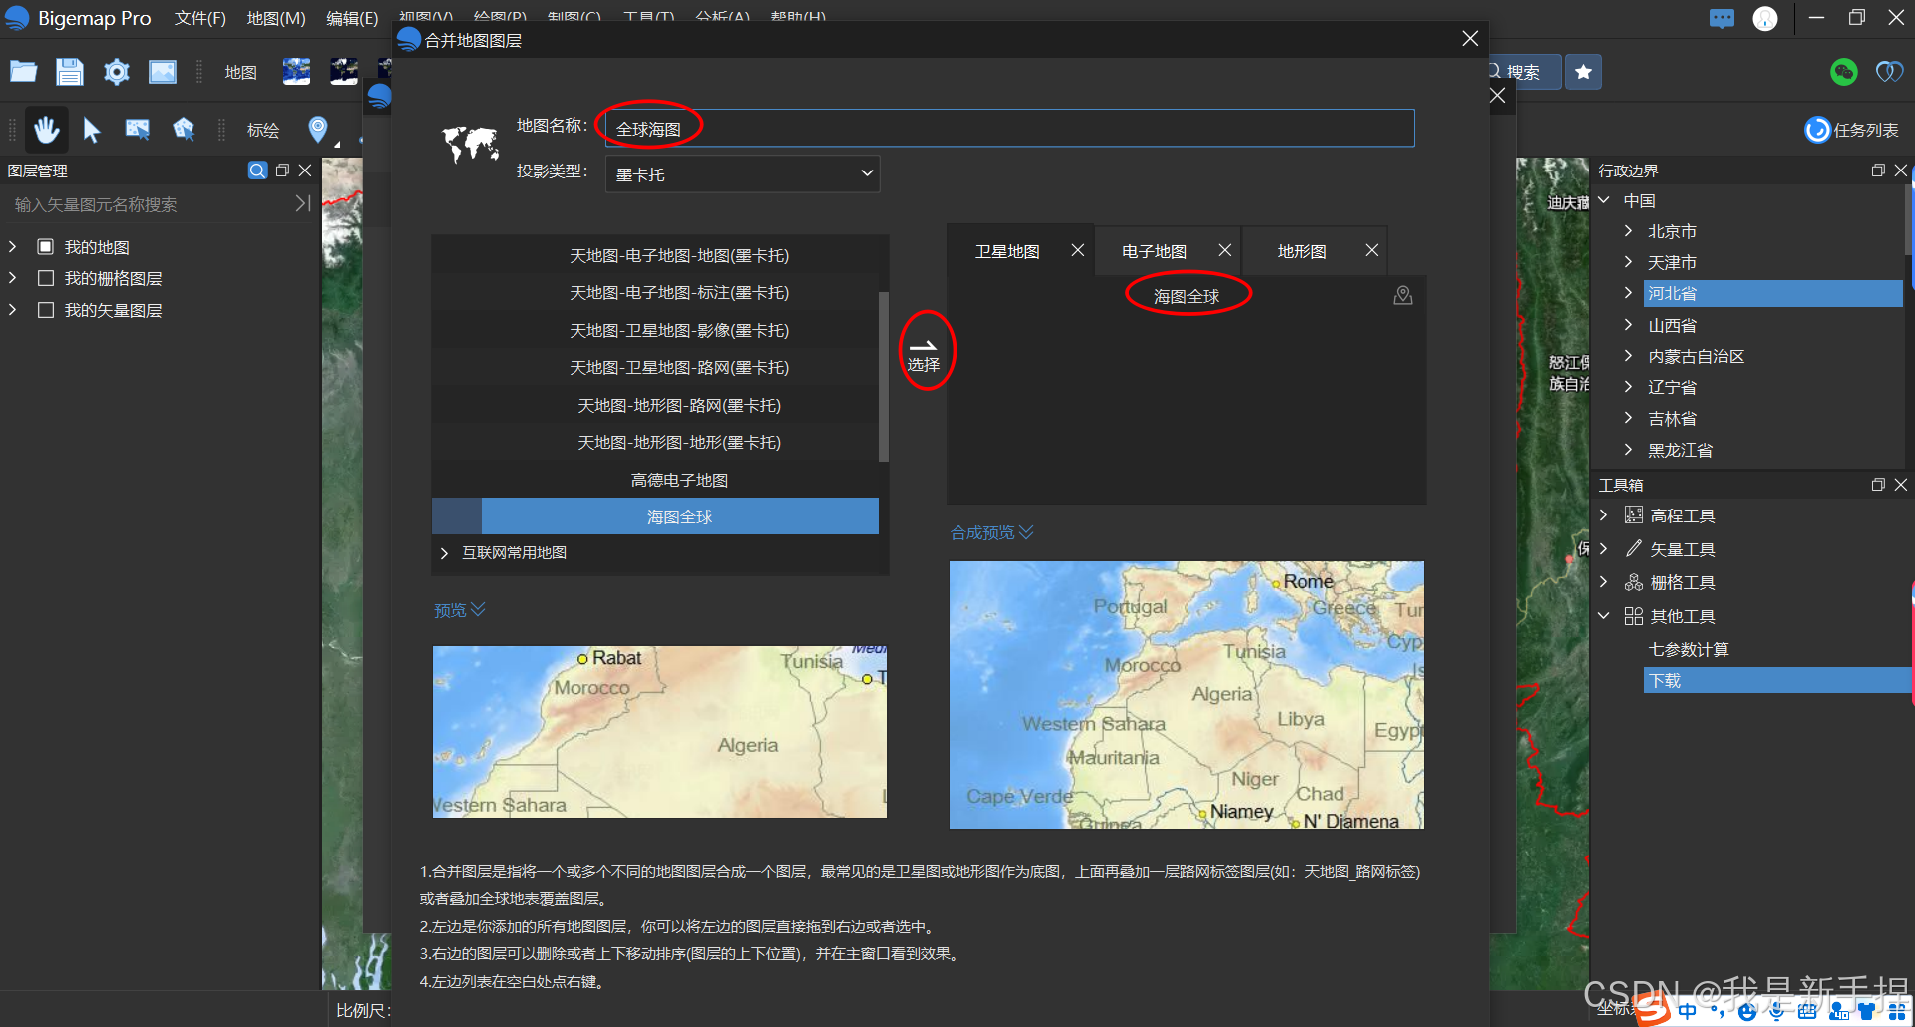
Task: Select 海图全球 in the left layer list
Action: 655,516
